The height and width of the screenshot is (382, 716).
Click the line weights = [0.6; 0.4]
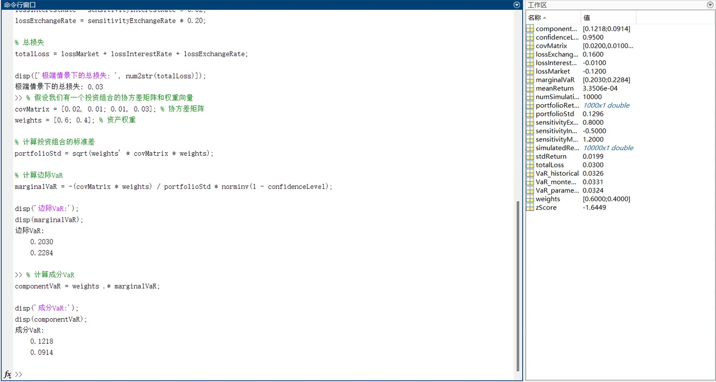(75, 121)
